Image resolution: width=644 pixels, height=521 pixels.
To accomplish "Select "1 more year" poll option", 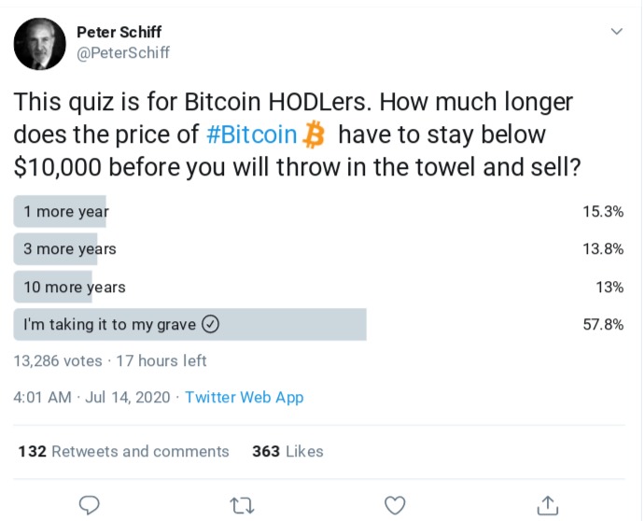I will click(66, 212).
